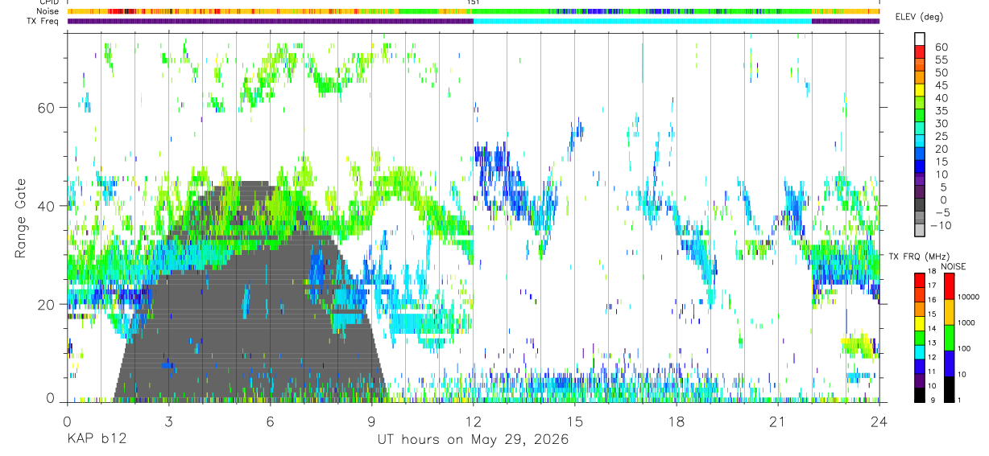Click the purple left segment of TX Freq strip
This screenshot has height=456, width=989.
(270, 21)
